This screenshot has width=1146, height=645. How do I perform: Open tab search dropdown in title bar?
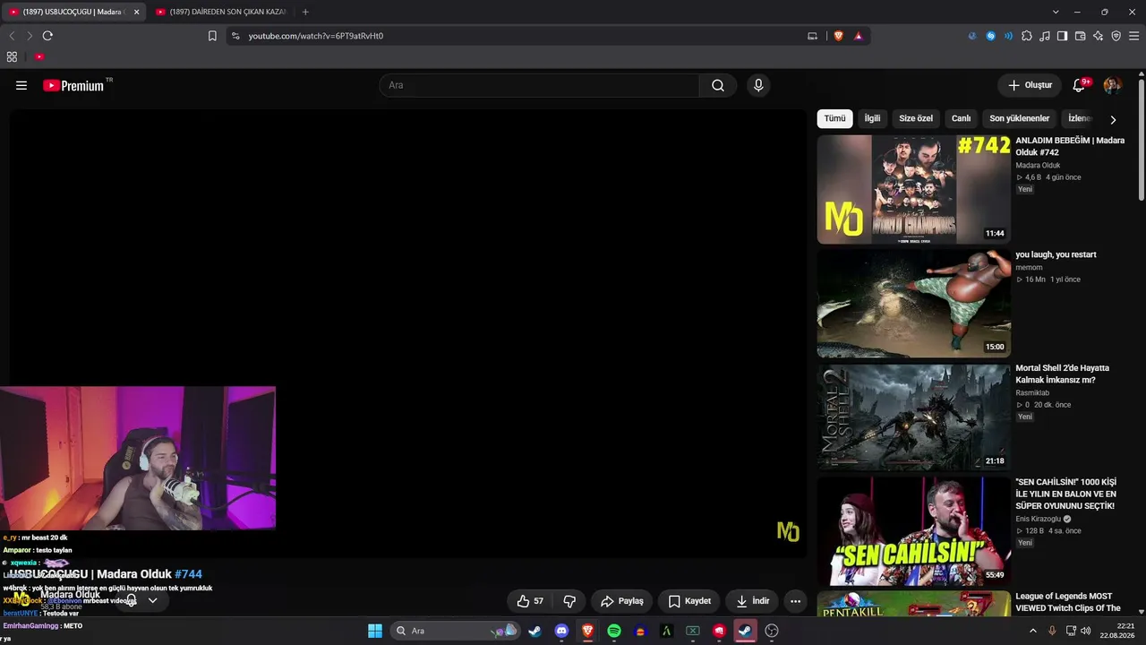pyautogui.click(x=1056, y=12)
